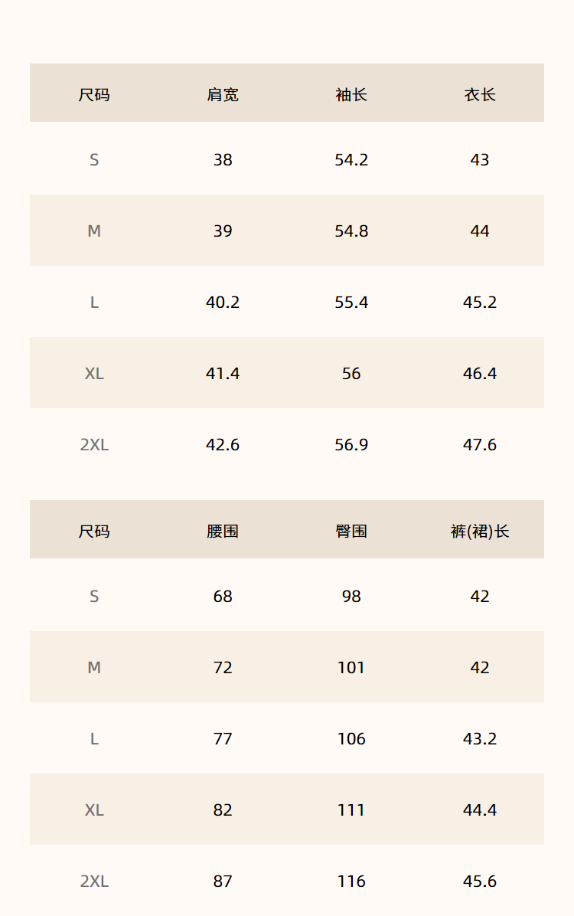This screenshot has height=916, width=574.
Task: Select shoulder width value 40.2
Action: pyautogui.click(x=223, y=302)
